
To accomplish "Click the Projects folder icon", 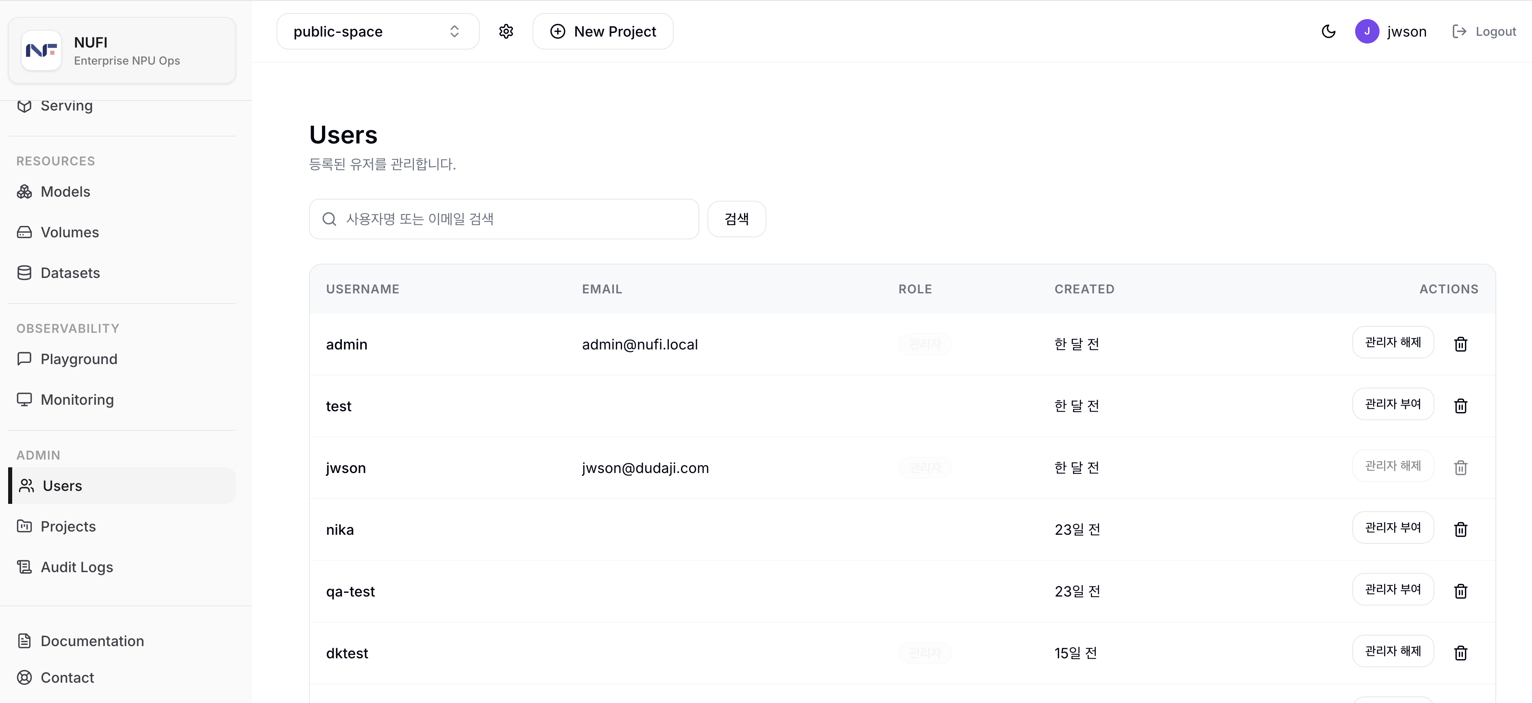I will click(x=24, y=527).
